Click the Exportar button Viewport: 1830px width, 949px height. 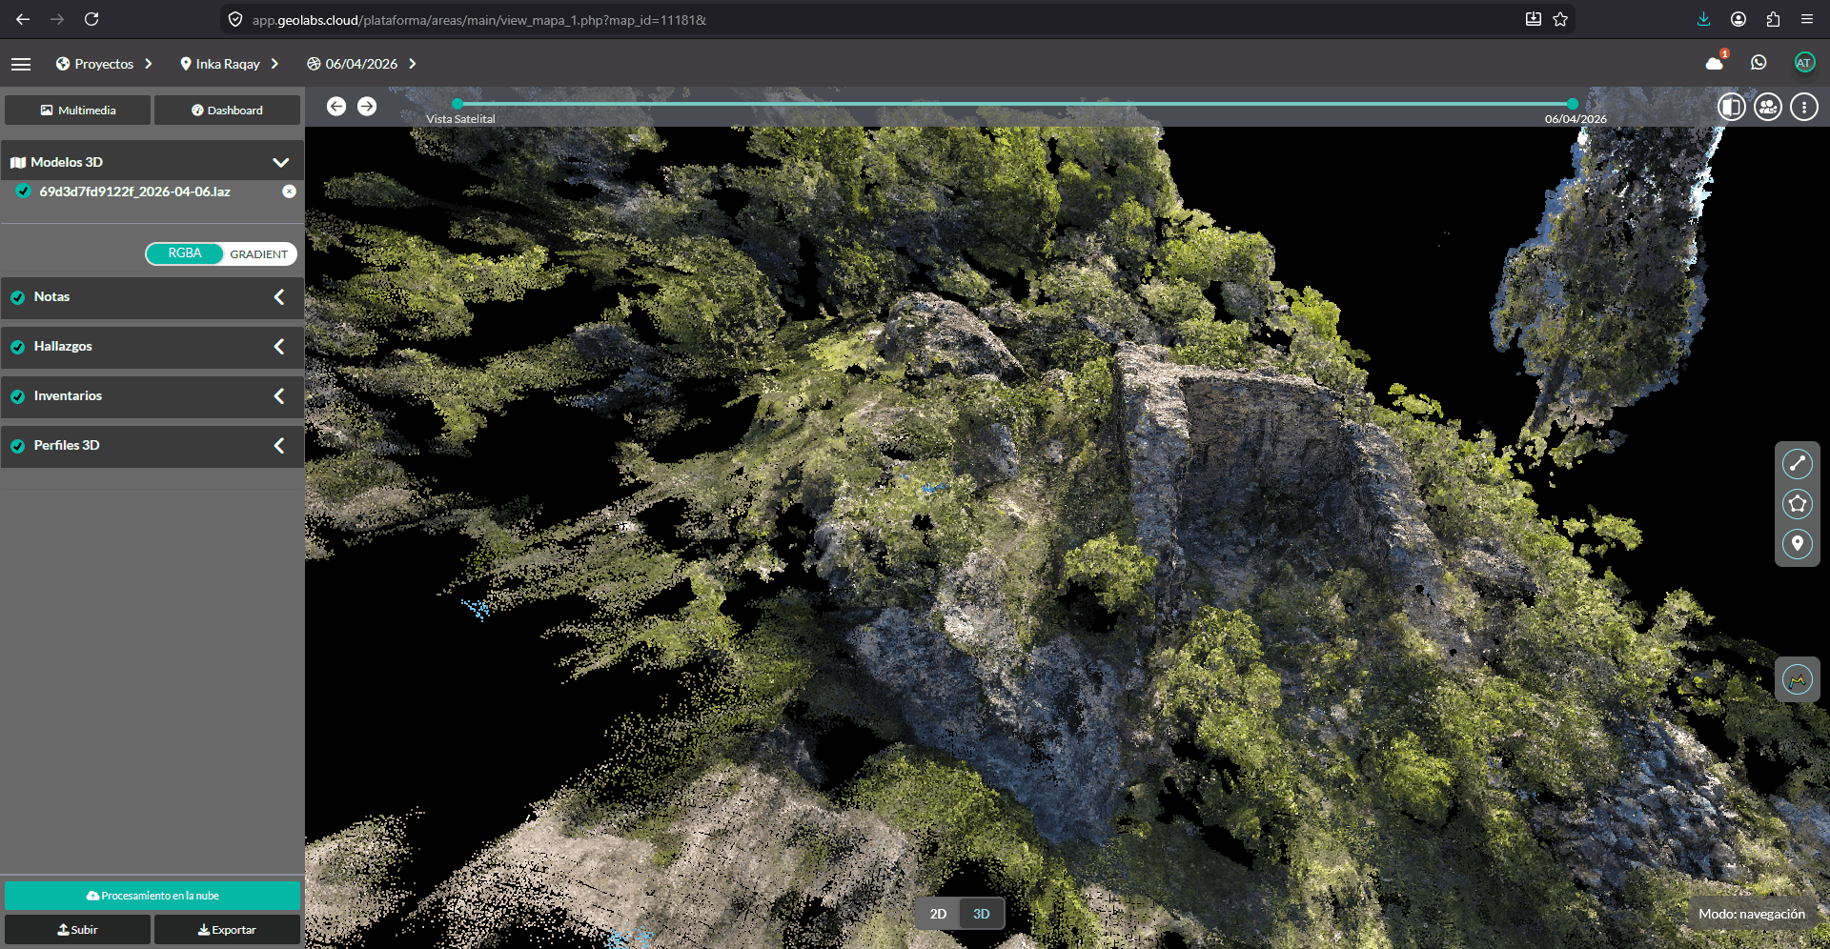[x=227, y=930]
